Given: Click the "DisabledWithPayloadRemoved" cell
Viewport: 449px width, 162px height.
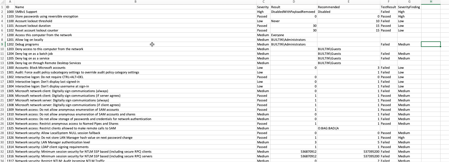Looking at the screenshot, I should click(294, 12).
